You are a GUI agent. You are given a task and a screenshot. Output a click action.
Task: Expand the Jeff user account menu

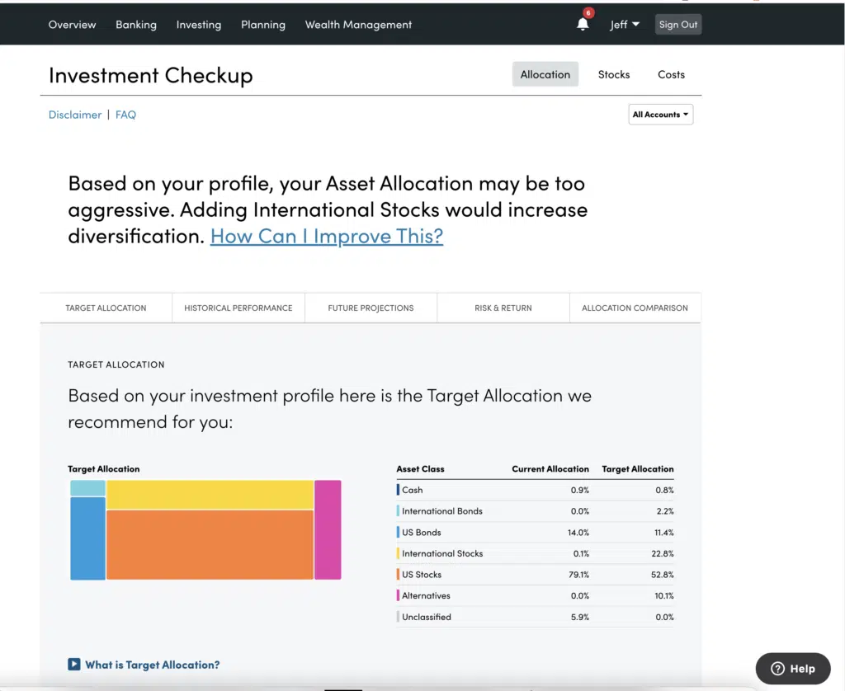point(624,25)
